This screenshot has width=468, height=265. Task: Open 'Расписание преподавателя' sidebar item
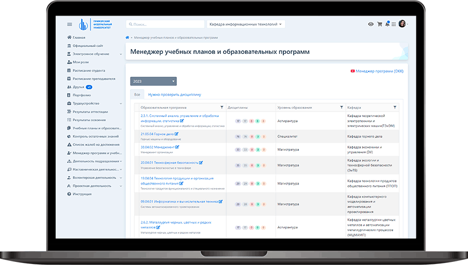(91, 79)
